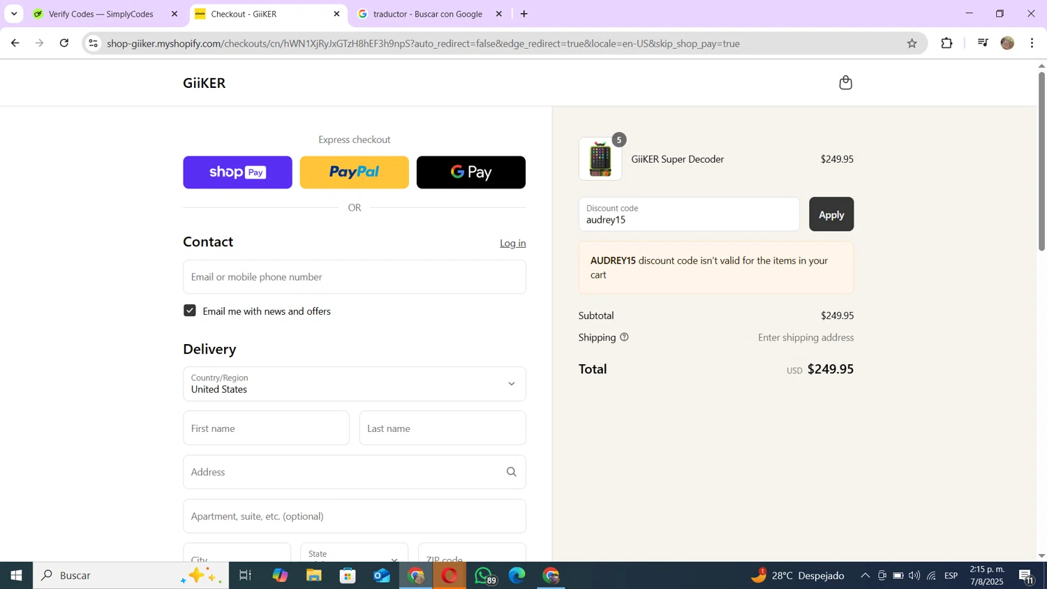Image resolution: width=1047 pixels, height=589 pixels.
Task: View site information icon in address bar
Action: pos(94,43)
